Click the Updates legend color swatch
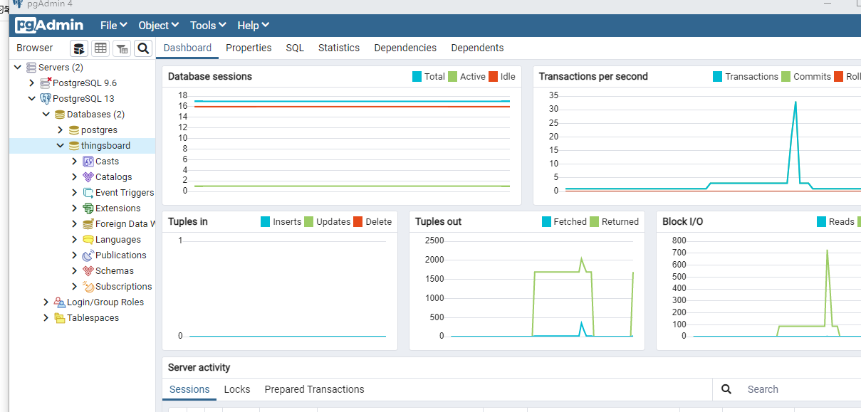Screen dimensions: 861x412 [309, 221]
